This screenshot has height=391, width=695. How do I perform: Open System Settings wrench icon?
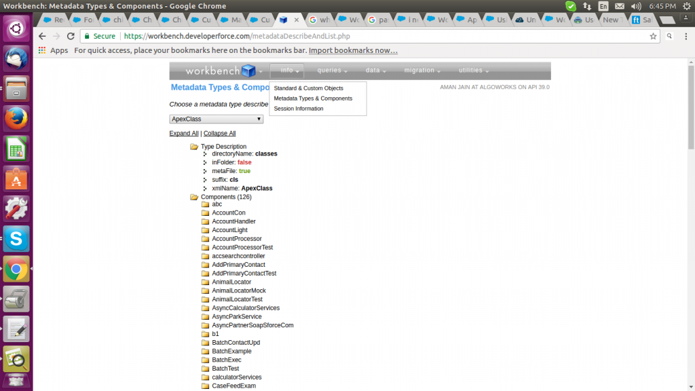coord(16,208)
